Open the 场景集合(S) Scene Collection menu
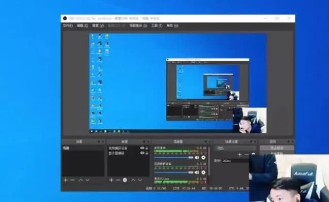 (x=138, y=25)
